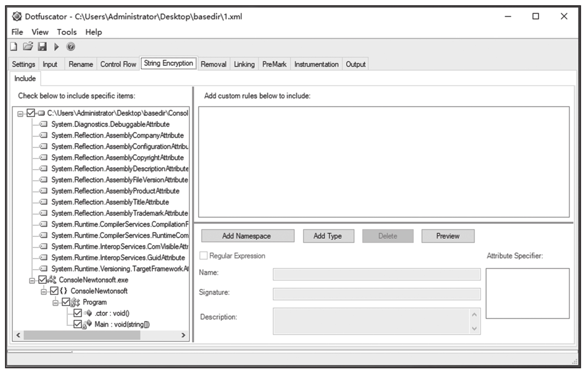Collapse the ConsoleNewtonsoft namespace node

click(x=44, y=291)
